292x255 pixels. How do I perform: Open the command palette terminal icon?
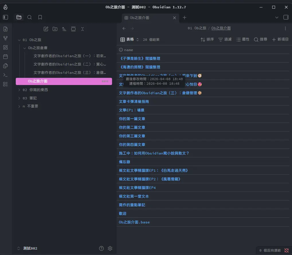tap(5, 75)
